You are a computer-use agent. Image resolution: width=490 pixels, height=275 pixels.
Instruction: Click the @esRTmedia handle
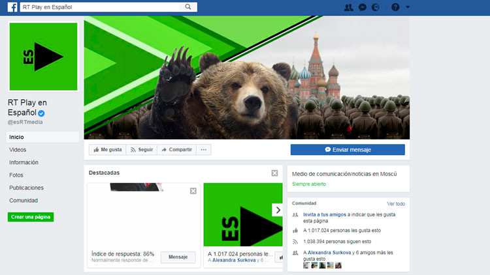click(x=25, y=123)
